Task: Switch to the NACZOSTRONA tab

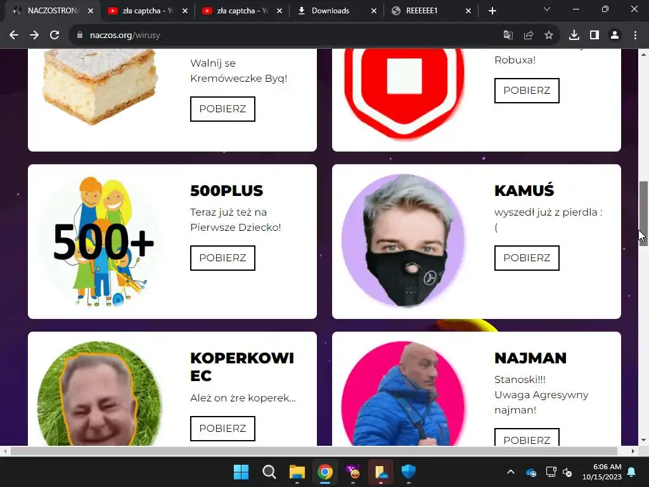Action: click(x=53, y=11)
